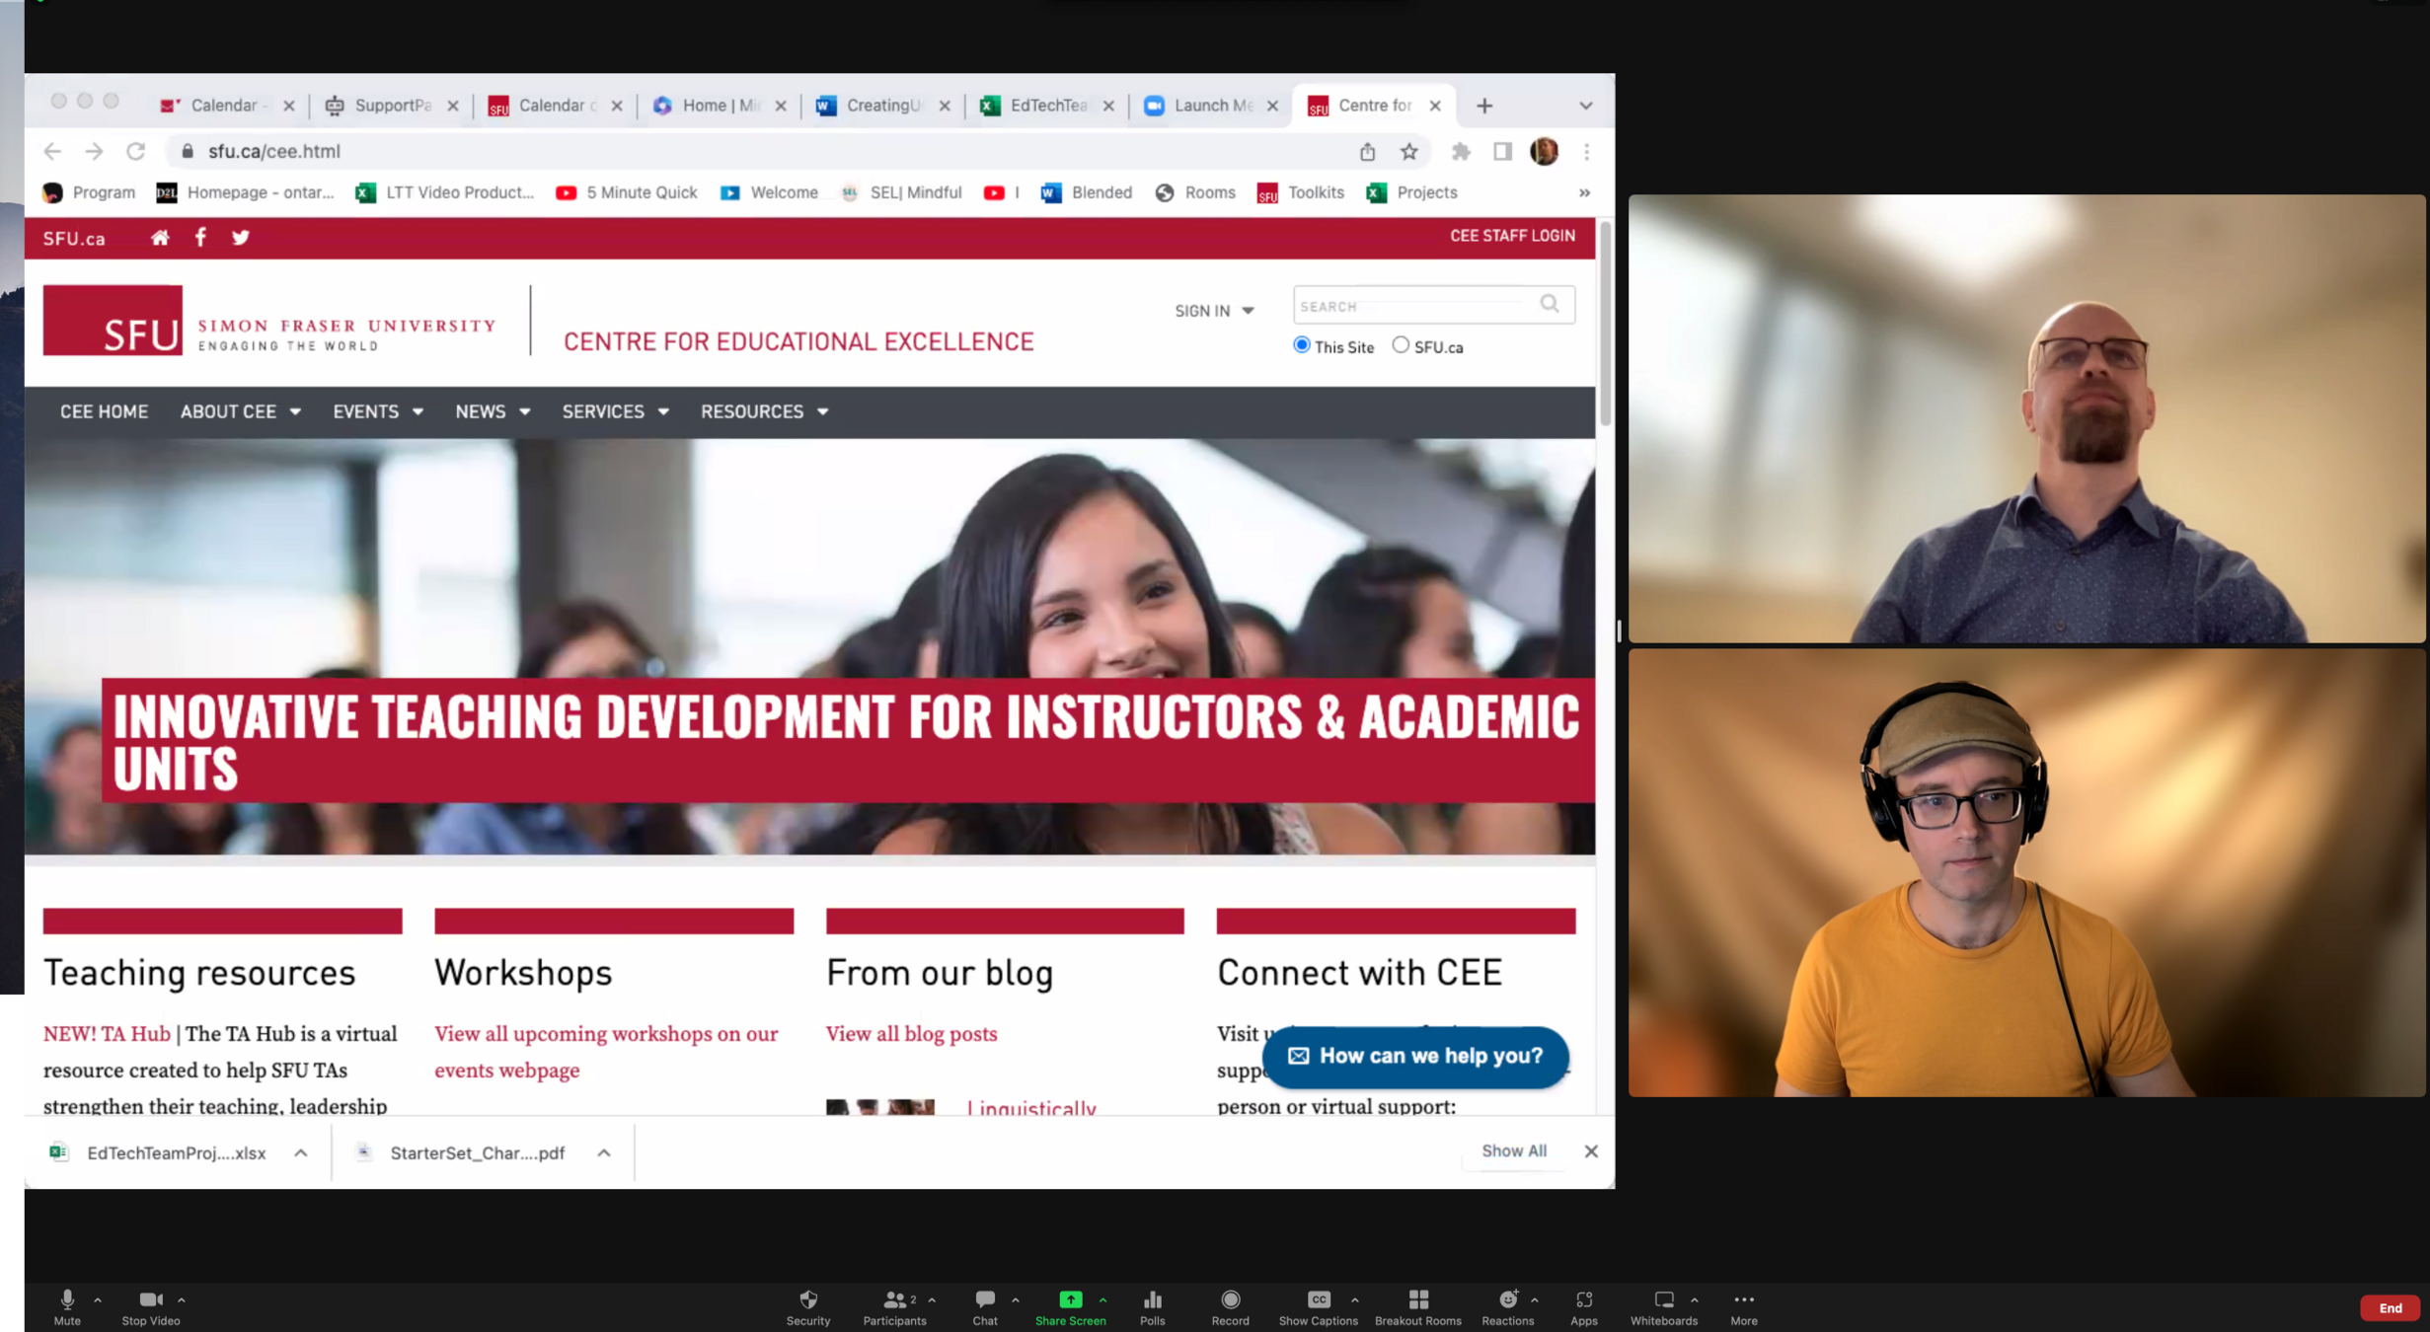2430x1332 pixels.
Task: Expand options for EdTechTeamProj xlsx download
Action: (301, 1152)
